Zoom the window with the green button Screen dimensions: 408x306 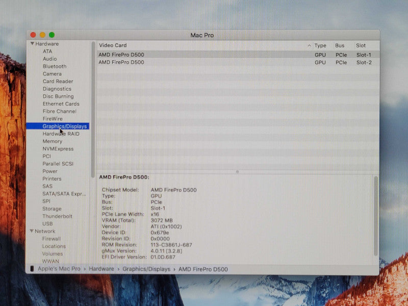point(52,35)
